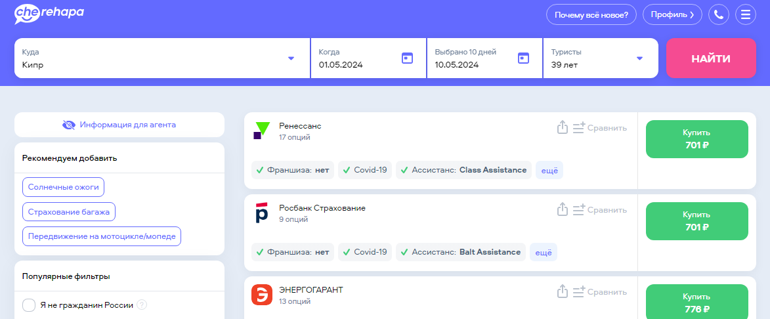This screenshot has width=770, height=319.
Task: Click the 13 опций text
Action: pyautogui.click(x=295, y=301)
